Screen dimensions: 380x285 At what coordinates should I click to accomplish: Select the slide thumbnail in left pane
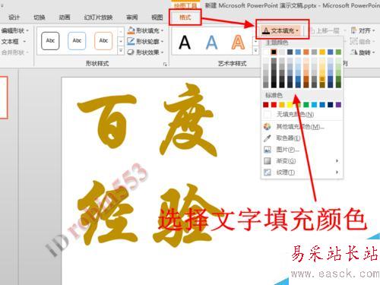pos(4,97)
